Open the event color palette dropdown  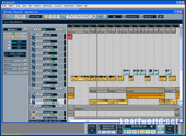pos(161,17)
